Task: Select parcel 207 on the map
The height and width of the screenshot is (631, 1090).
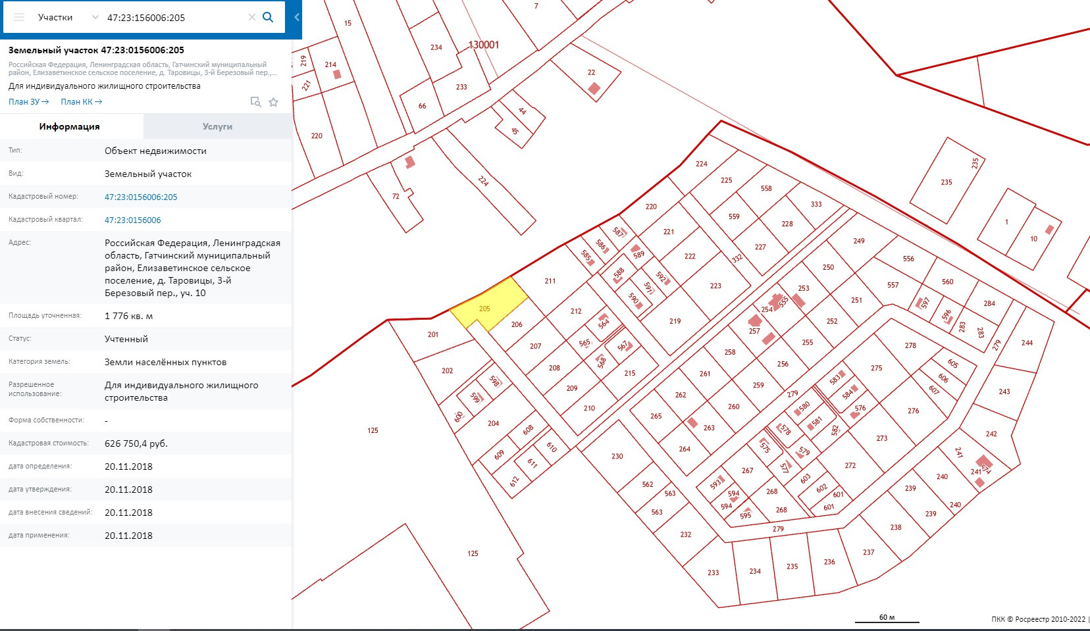Action: tap(536, 346)
